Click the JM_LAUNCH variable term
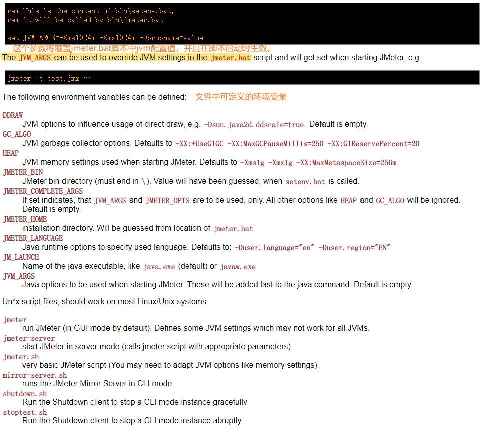This screenshot has height=429, width=483. (21, 257)
